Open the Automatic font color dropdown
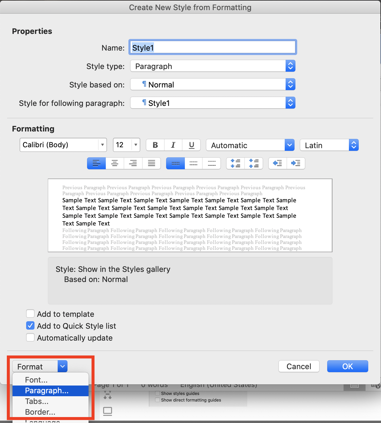Viewport: 381px width, 423px height. pyautogui.click(x=250, y=145)
